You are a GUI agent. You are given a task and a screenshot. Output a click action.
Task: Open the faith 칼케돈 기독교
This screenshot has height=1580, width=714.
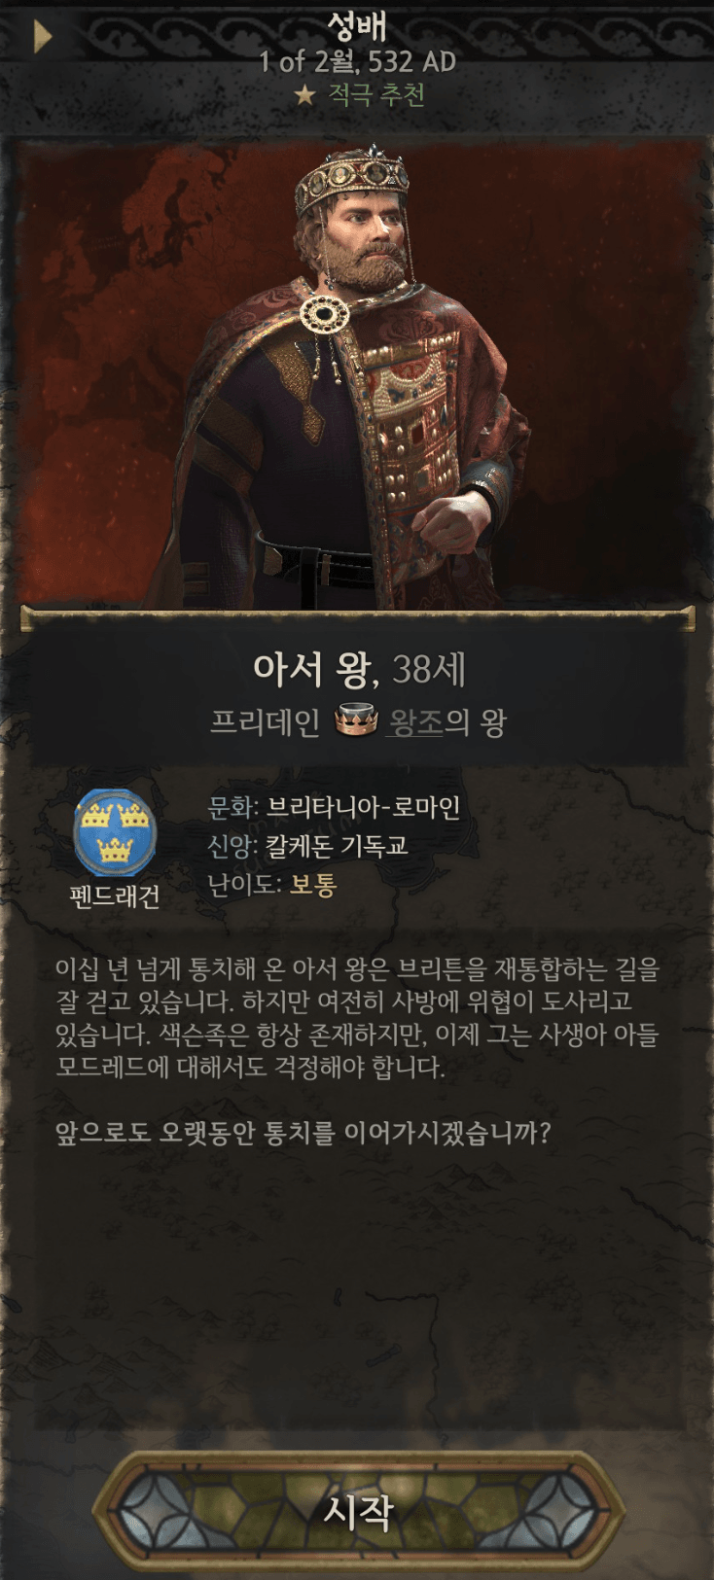tap(337, 846)
